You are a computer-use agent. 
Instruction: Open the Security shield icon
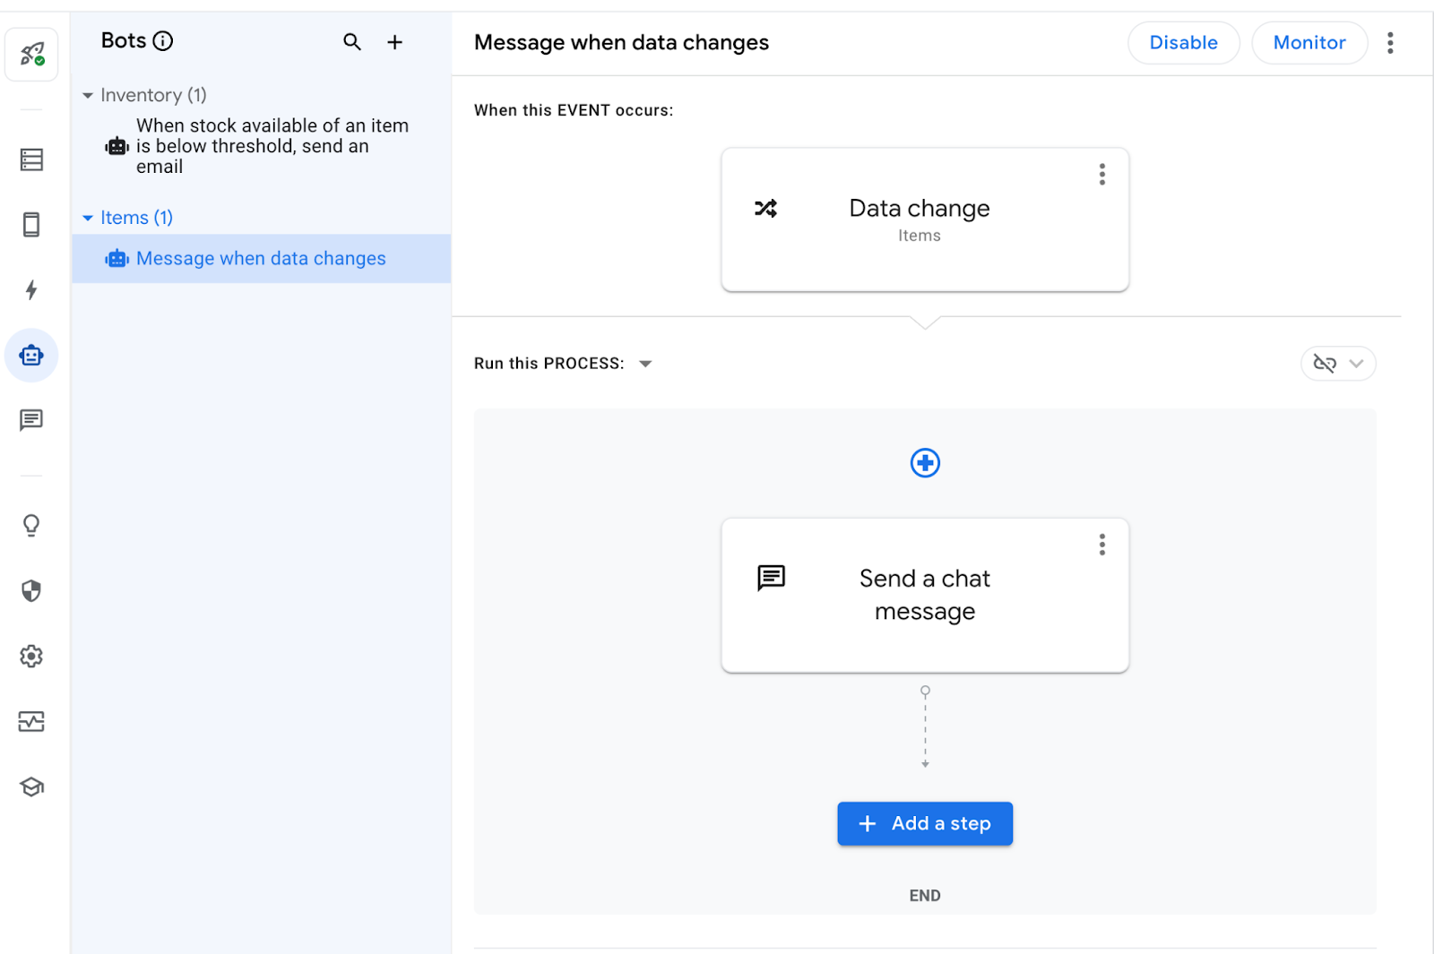[x=31, y=590]
